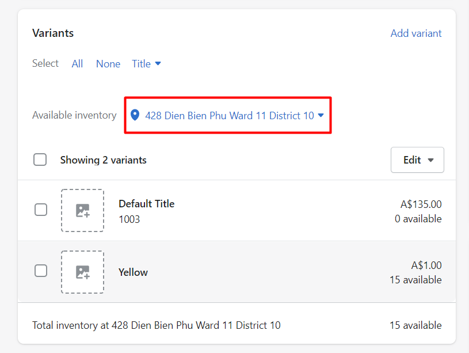Screen dimensions: 469x353
Task: Click the Select label
Action: (45, 63)
